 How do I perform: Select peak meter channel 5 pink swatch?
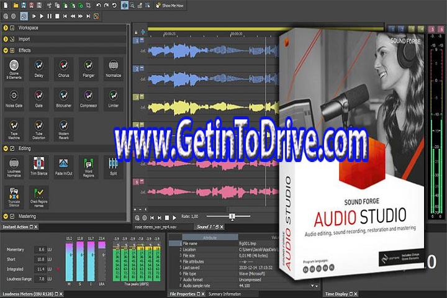click(433, 29)
